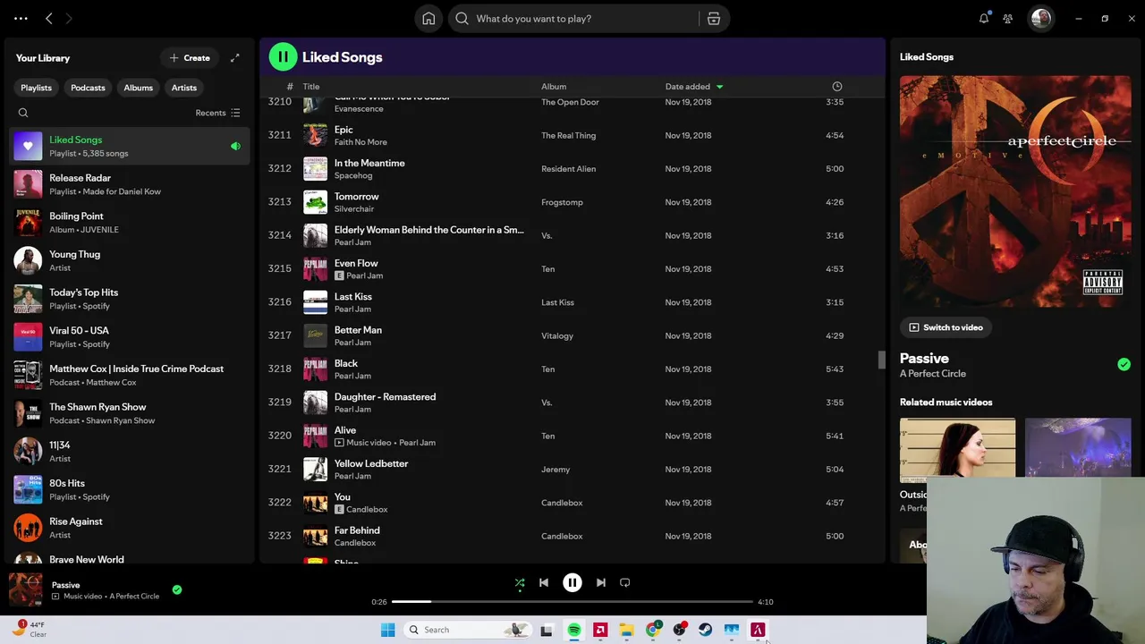This screenshot has width=1145, height=644.
Task: Search in Your Library magnifier
Action: [x=23, y=113]
